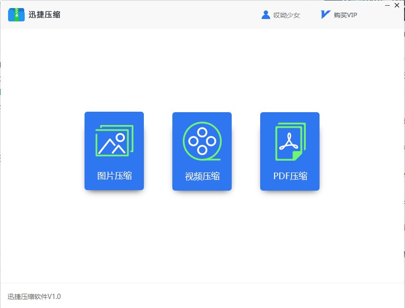Viewport: 405px width, 308px height.
Task: Select 视频压缩 to compress videos
Action: coord(202,151)
